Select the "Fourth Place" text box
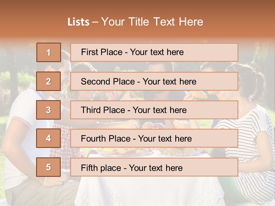 154,138
